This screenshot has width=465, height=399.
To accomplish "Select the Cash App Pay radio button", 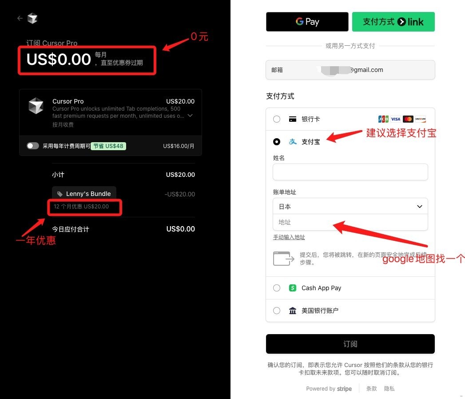I will tap(277, 288).
